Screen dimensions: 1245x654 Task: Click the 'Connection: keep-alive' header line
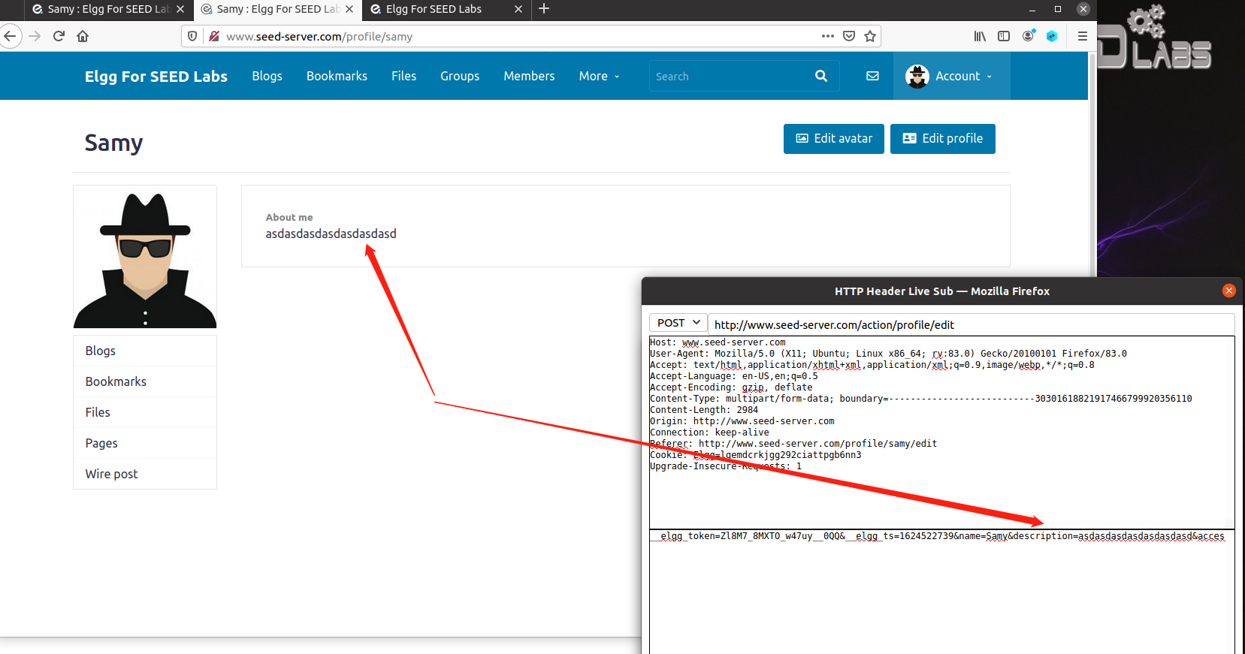[x=709, y=432]
